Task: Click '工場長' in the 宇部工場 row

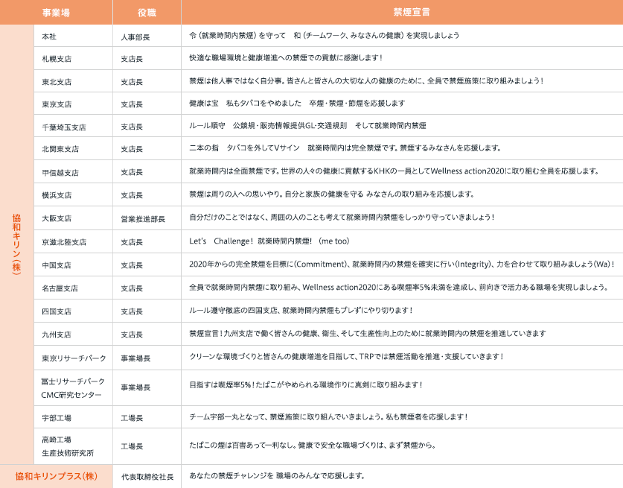Action: point(132,418)
